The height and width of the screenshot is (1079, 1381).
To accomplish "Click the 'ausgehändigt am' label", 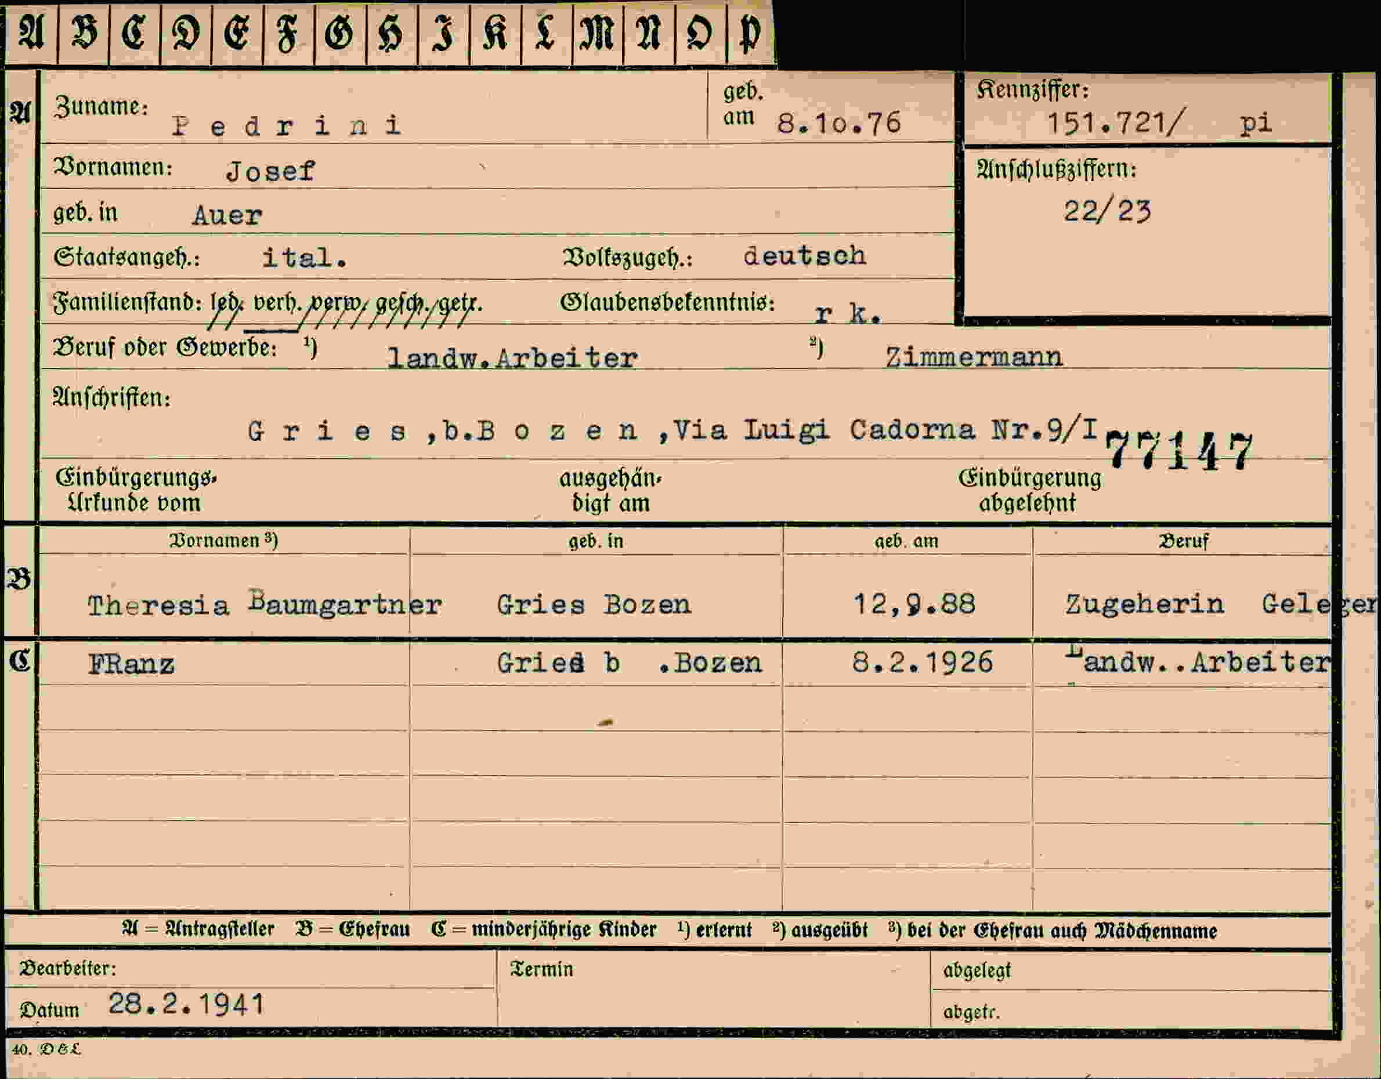I will tap(610, 491).
